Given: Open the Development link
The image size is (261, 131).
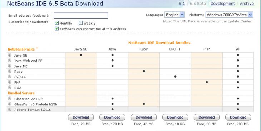Looking at the screenshot, I should click(x=223, y=4).
